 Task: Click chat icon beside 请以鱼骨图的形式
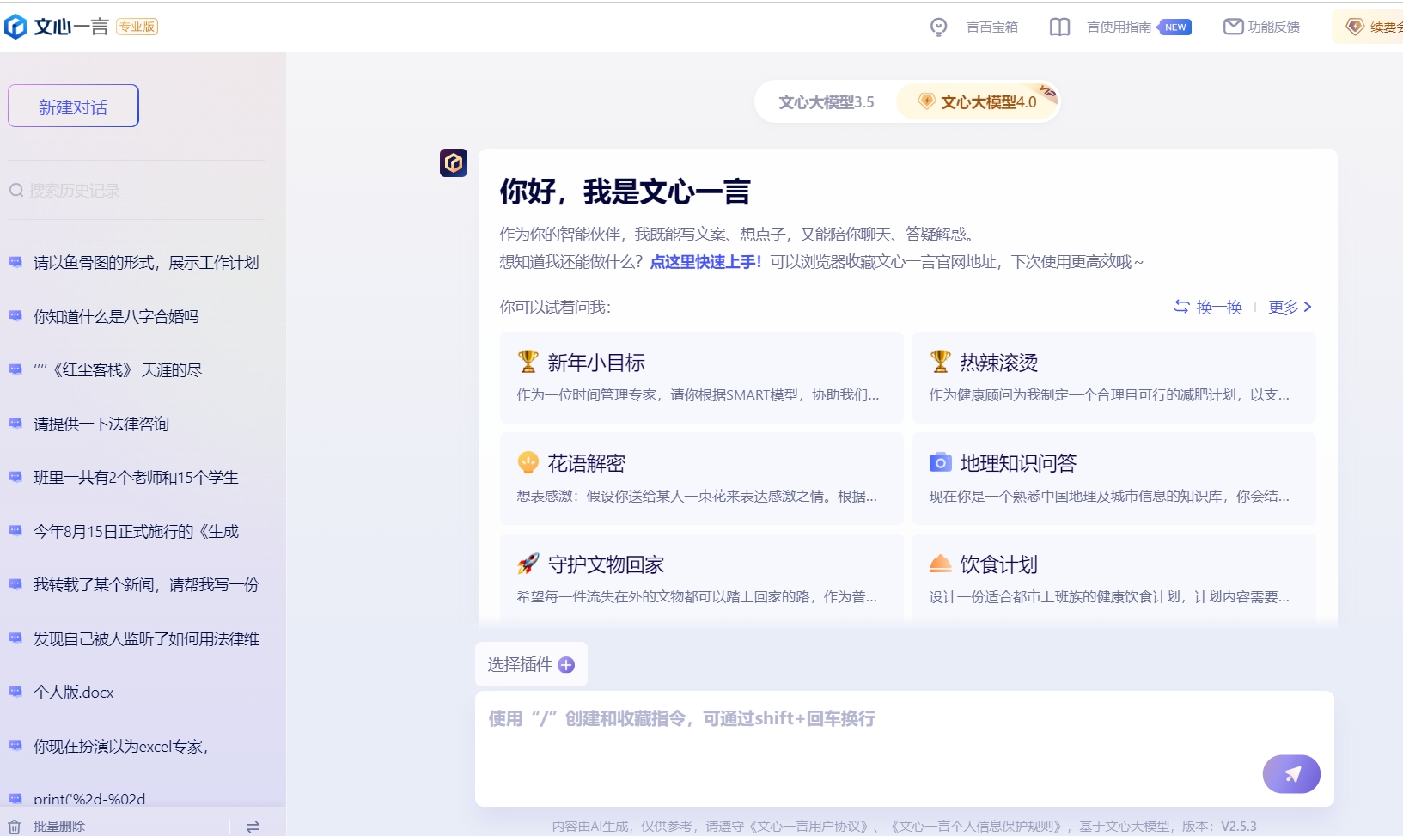(15, 262)
